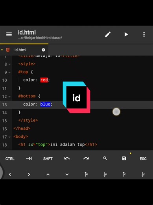Move cursor down with arrow key
The image size is (153, 205).
67,175
